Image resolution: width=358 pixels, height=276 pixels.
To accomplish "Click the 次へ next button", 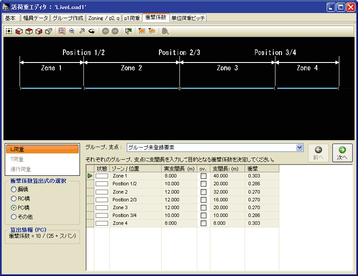I will [342, 153].
